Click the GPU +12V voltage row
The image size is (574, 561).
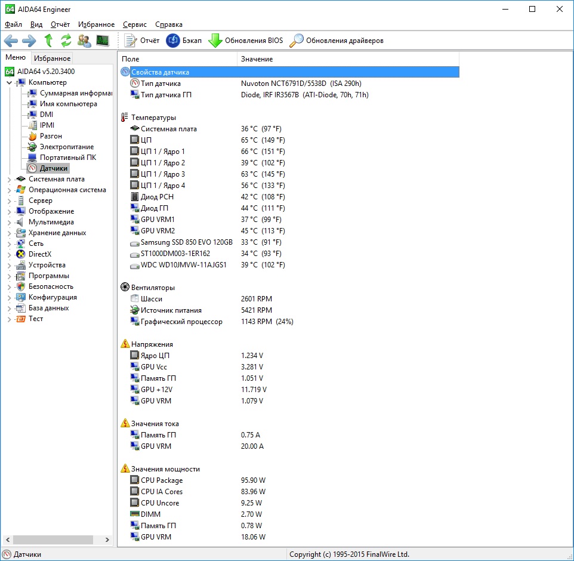[289, 389]
